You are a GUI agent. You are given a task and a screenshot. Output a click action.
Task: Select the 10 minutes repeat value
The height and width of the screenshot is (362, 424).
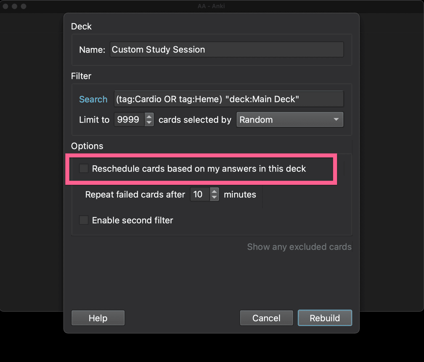[200, 194]
